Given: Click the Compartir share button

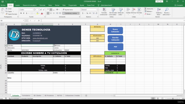Looking at the screenshot, I should [179, 5].
